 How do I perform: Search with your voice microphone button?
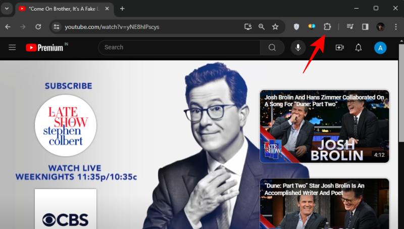point(298,48)
